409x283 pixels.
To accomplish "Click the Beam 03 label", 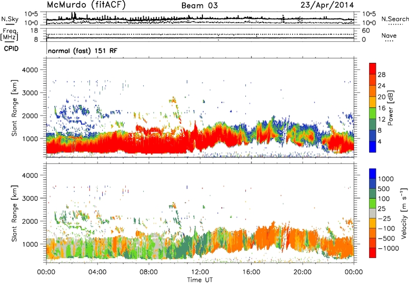I will [199, 6].
